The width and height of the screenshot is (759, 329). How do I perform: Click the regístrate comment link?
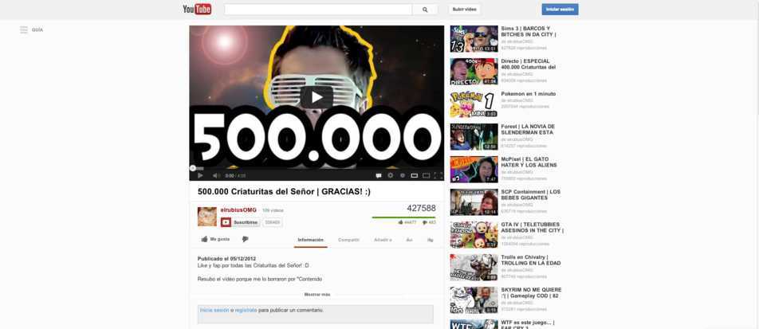pyautogui.click(x=246, y=310)
